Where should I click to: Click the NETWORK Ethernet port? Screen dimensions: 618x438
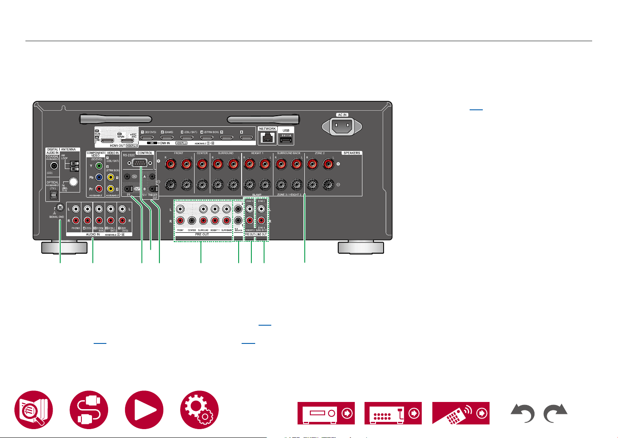click(x=267, y=138)
